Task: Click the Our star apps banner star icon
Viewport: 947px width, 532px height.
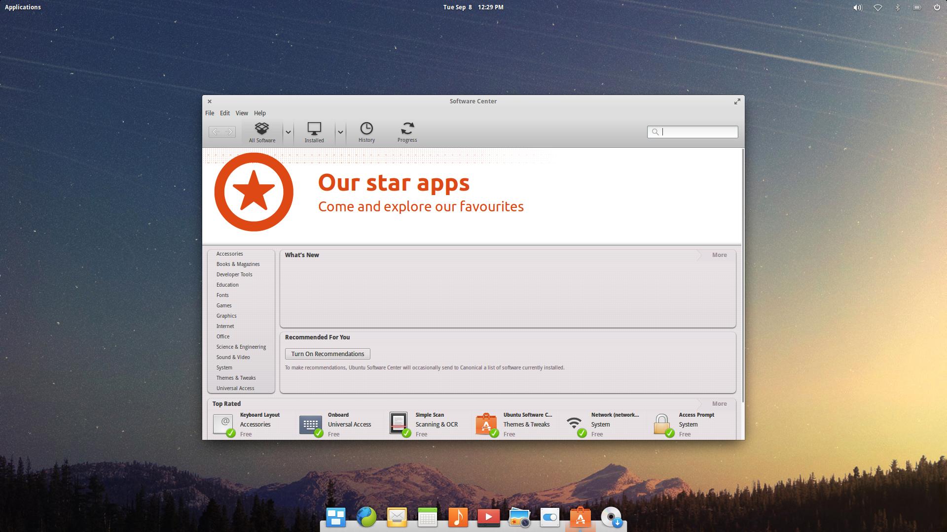Action: (x=254, y=192)
